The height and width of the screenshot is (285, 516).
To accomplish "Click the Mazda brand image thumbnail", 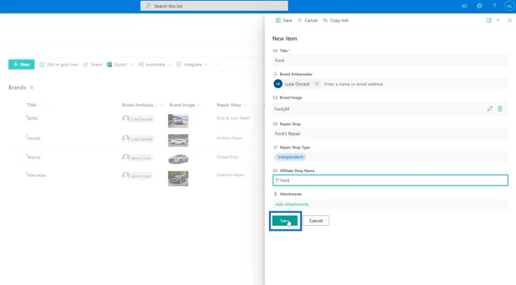I will click(178, 159).
